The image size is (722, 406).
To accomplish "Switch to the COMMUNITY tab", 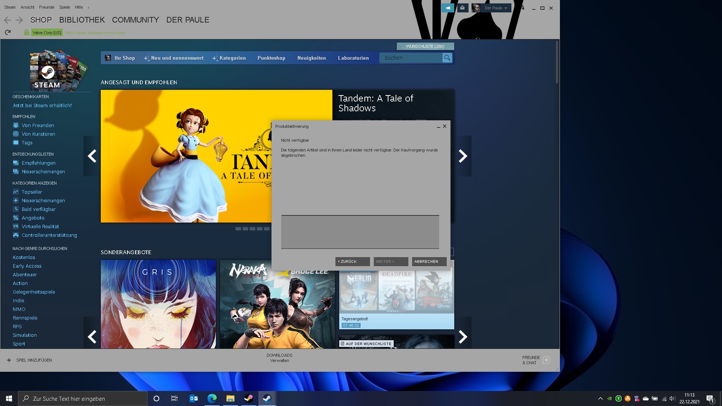I will pyautogui.click(x=135, y=20).
